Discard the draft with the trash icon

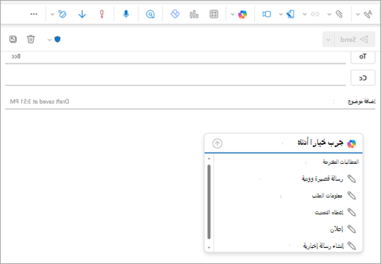[x=31, y=39]
